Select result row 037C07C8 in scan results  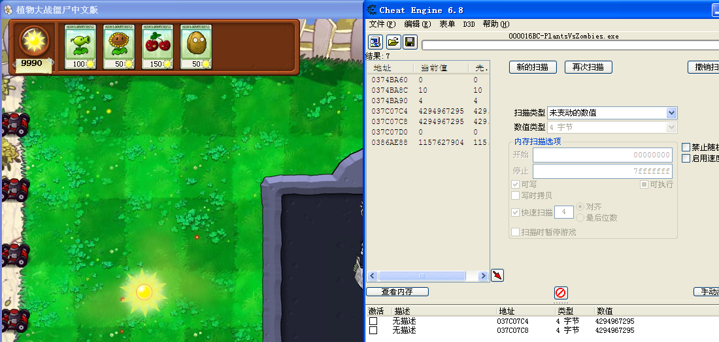(428, 122)
